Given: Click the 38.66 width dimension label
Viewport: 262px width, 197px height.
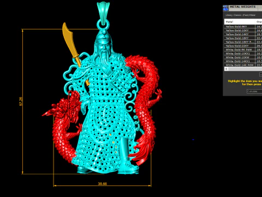Looking at the screenshot, I should tap(103, 184).
